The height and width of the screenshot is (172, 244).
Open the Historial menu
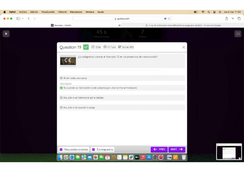62,12
